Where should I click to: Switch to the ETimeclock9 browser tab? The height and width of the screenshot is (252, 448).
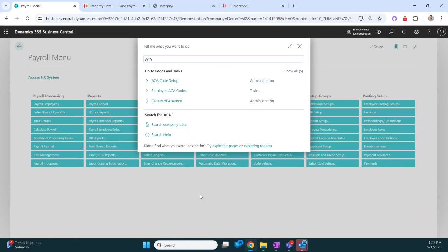(253, 6)
